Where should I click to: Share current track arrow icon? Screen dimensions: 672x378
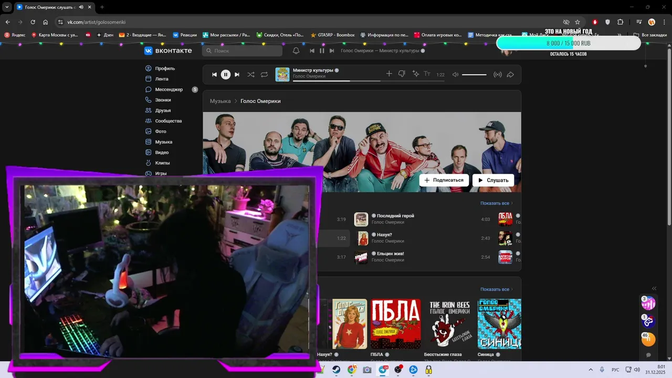tap(510, 75)
